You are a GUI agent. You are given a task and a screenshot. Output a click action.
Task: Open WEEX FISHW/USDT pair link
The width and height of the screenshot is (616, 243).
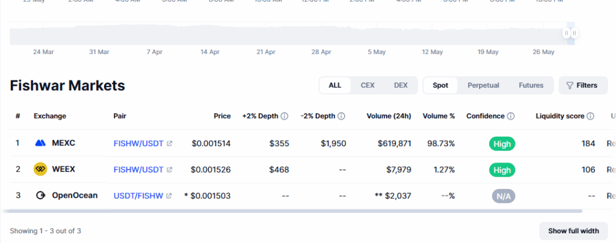138,170
